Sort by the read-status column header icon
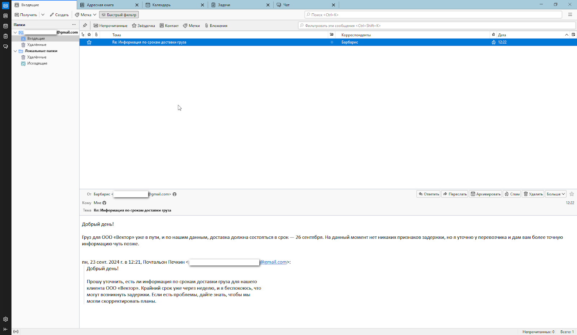Image resolution: width=577 pixels, height=335 pixels. (331, 35)
